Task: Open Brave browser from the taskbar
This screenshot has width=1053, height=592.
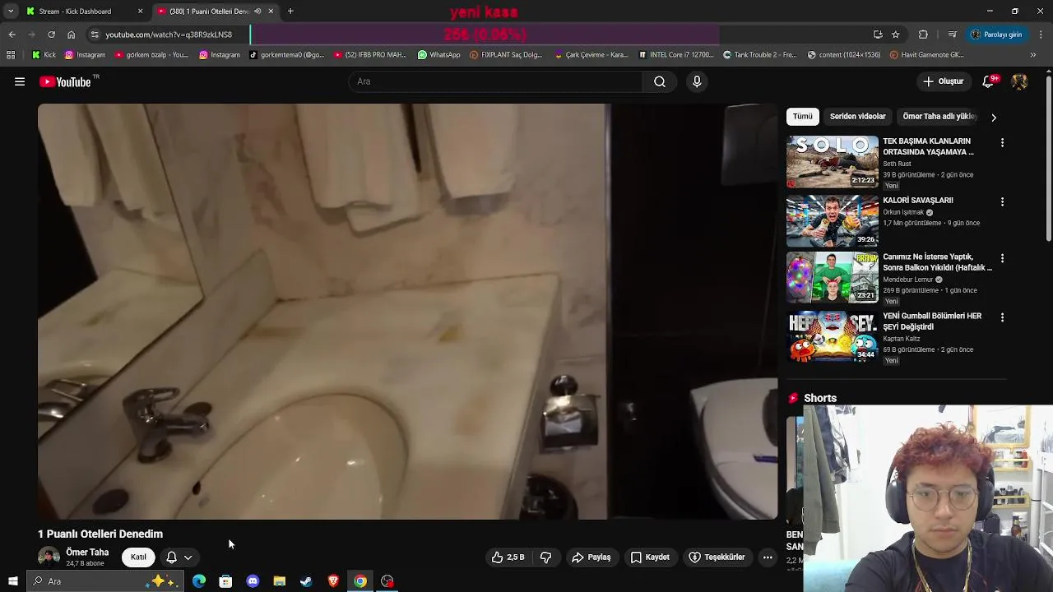Action: click(x=333, y=581)
